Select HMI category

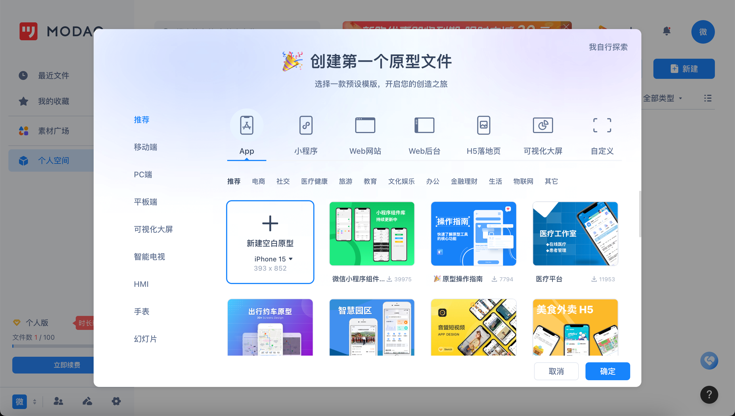(141, 284)
